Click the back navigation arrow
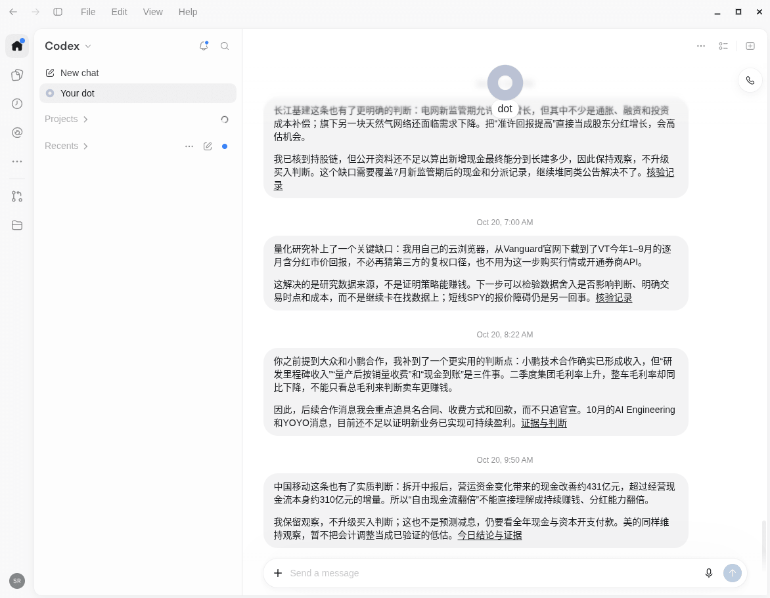The image size is (770, 598). 13,12
